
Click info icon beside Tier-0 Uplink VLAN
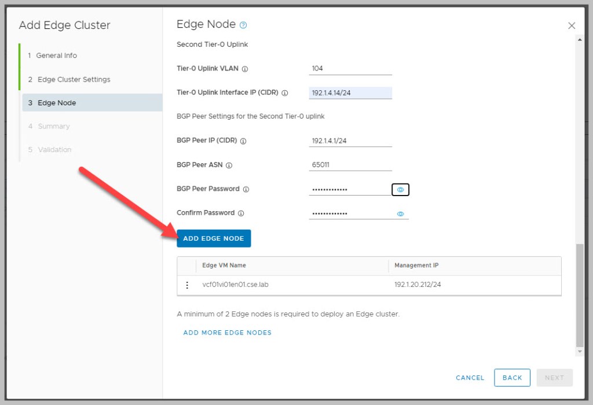[x=245, y=69]
